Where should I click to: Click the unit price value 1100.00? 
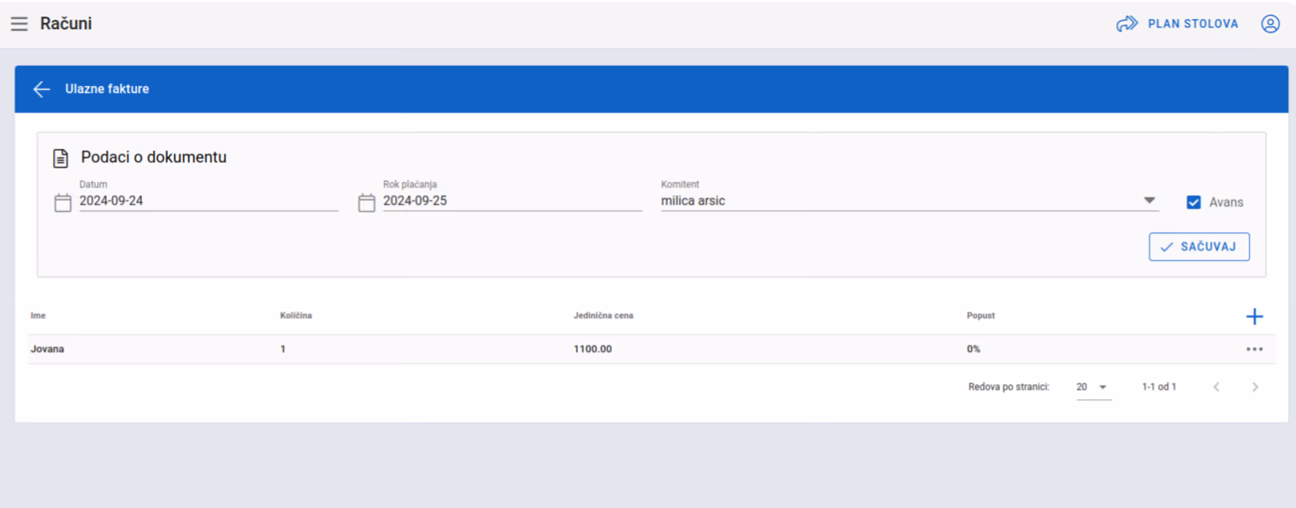point(592,349)
